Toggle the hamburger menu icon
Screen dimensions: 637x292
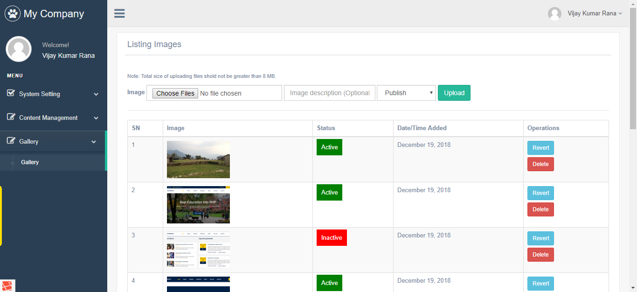[x=119, y=13]
